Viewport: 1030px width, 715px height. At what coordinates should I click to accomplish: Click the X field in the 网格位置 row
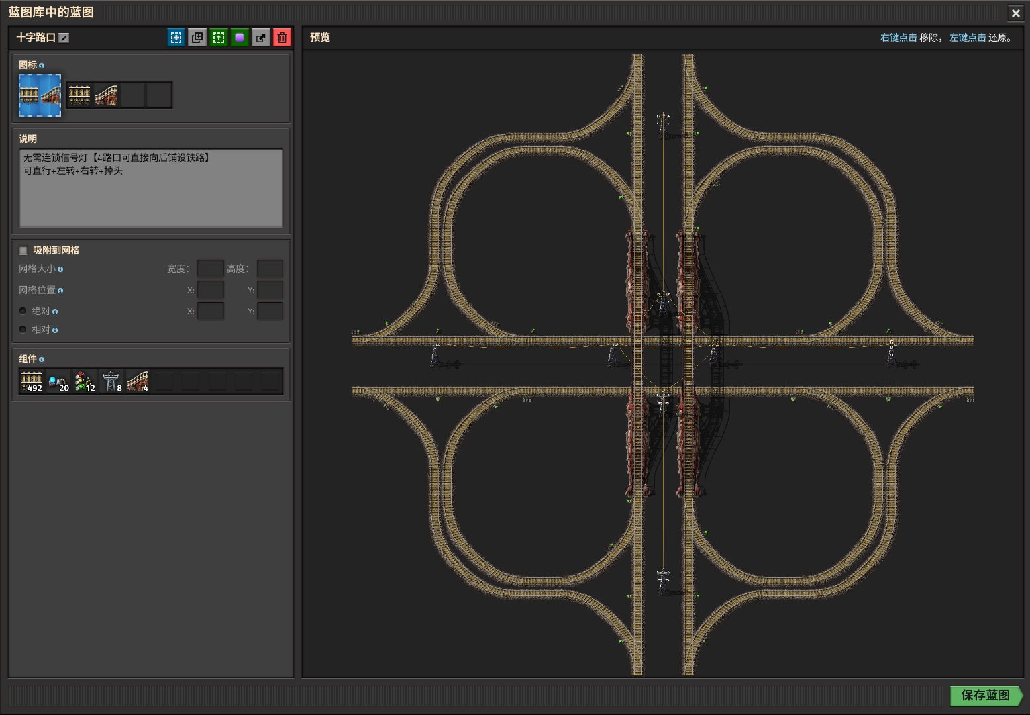tap(211, 290)
